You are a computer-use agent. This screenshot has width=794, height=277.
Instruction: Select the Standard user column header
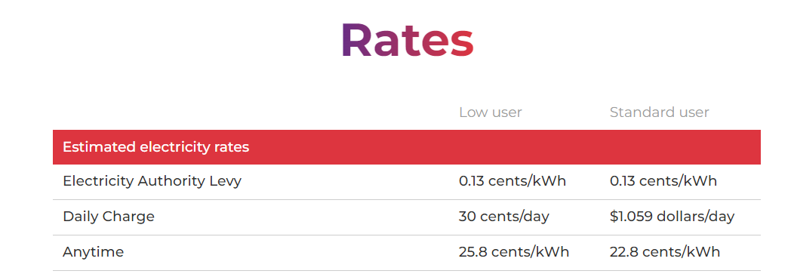[660, 112]
